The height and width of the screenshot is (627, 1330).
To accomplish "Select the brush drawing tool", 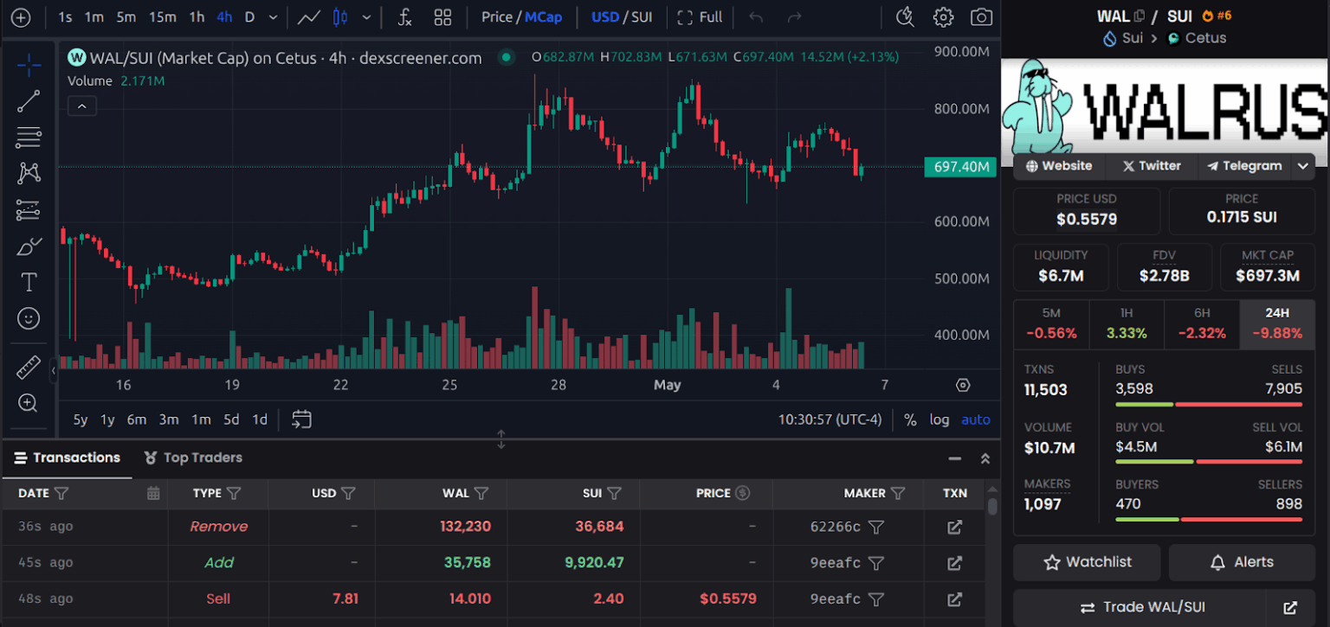I will 29,246.
